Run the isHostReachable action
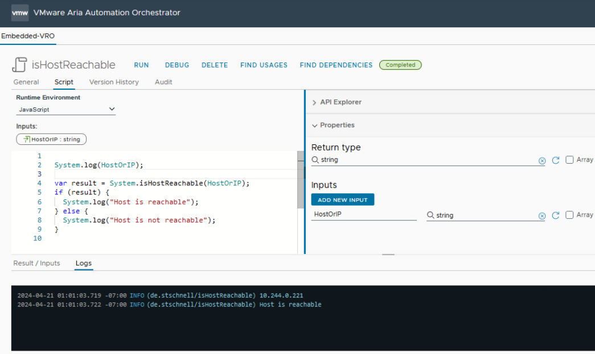Image resolution: width=595 pixels, height=354 pixels. coord(141,65)
